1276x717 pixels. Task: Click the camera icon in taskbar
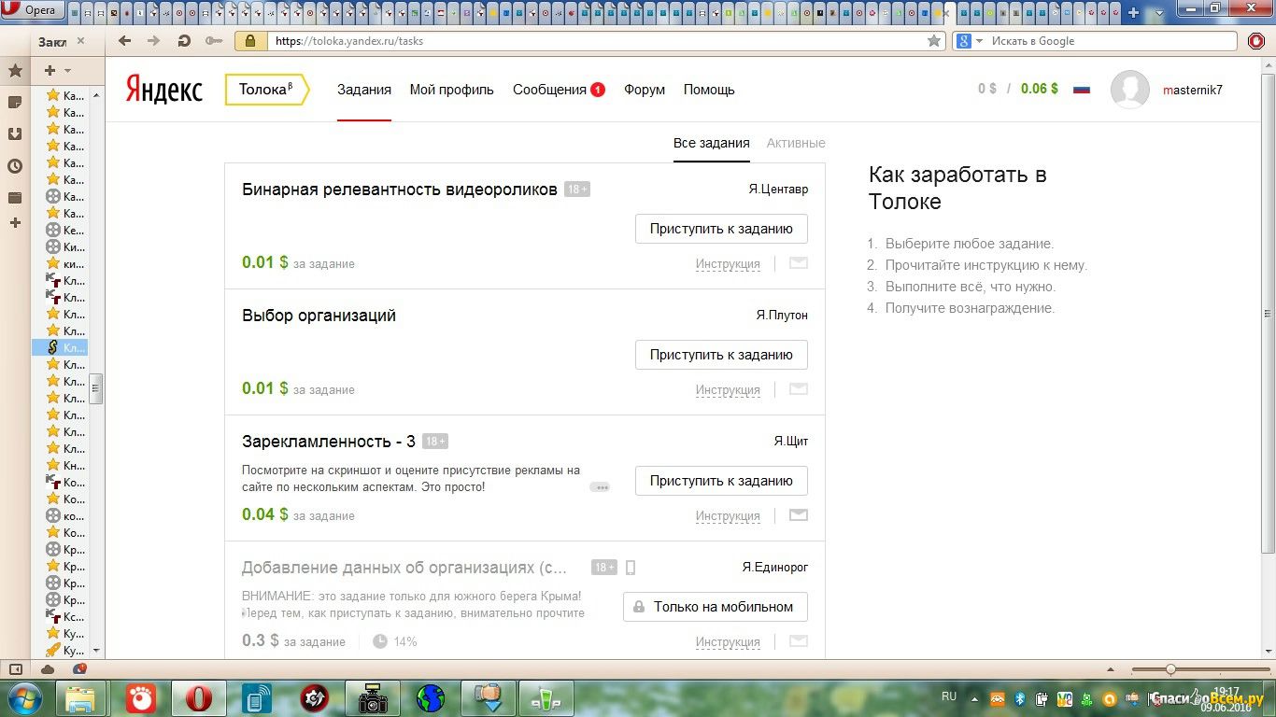tap(373, 697)
